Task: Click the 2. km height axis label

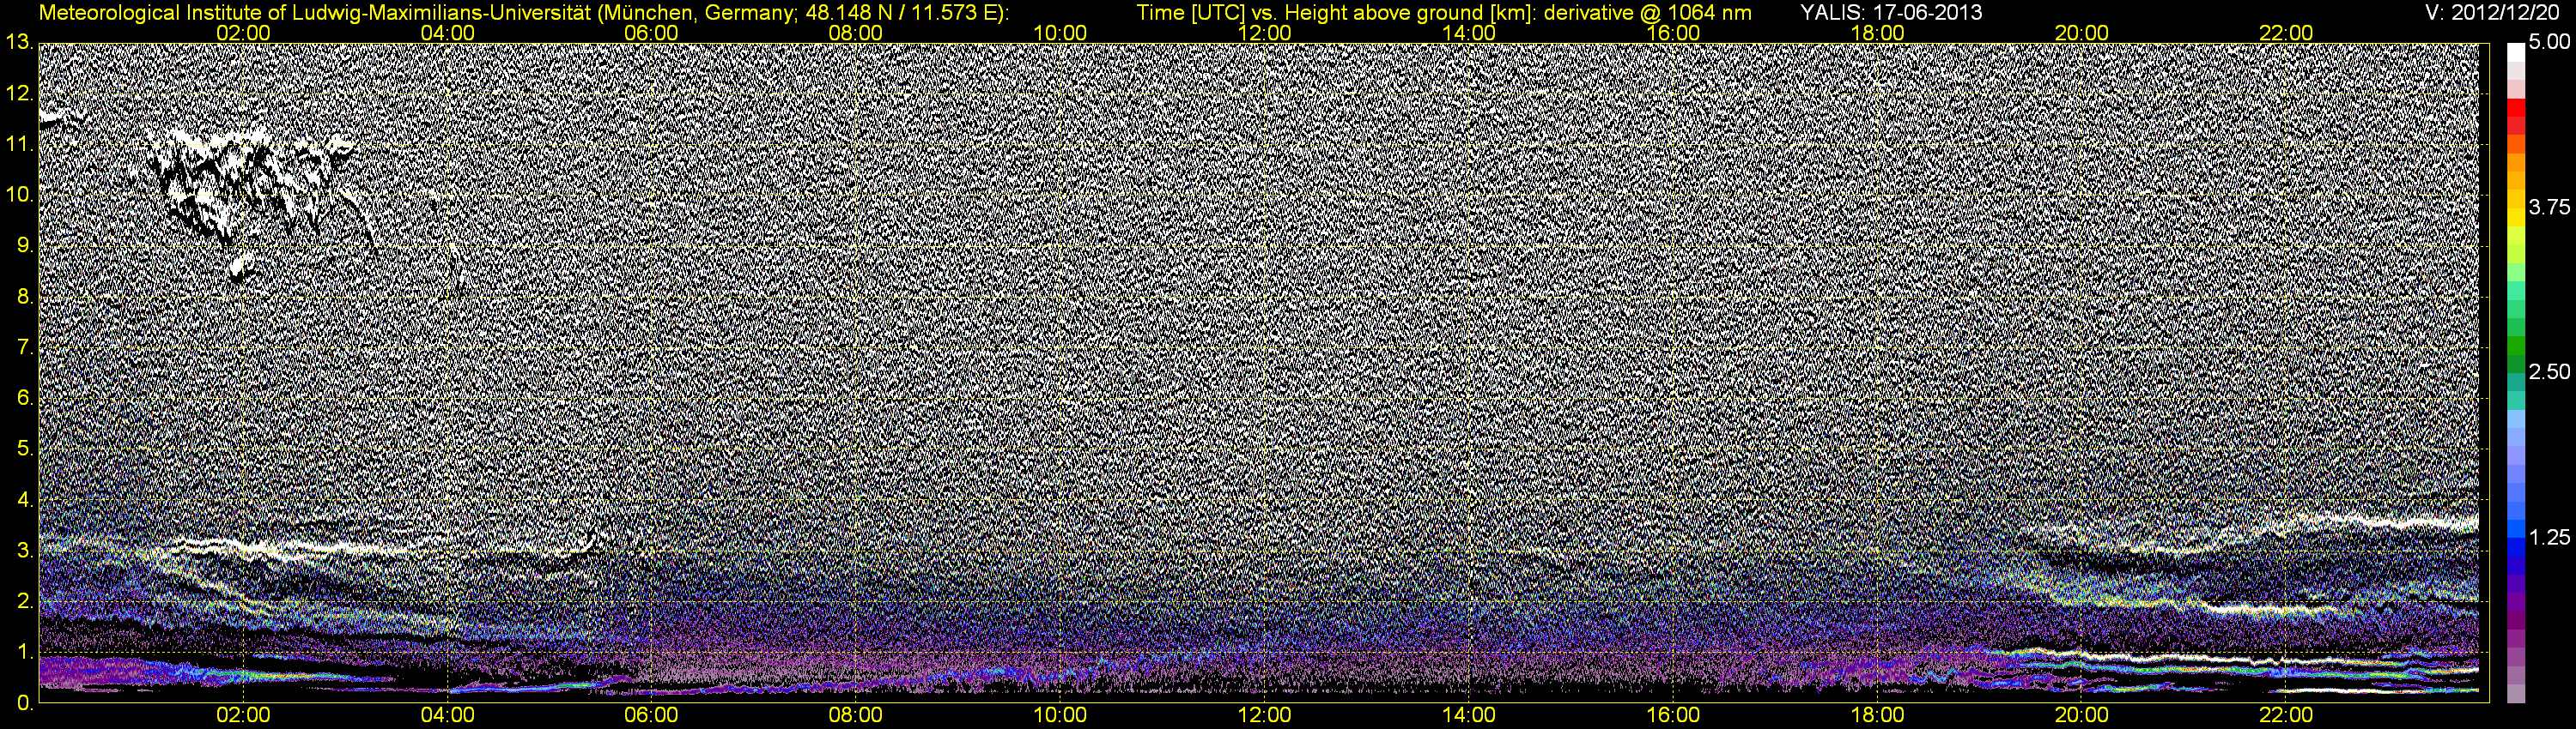Action: coord(25,602)
